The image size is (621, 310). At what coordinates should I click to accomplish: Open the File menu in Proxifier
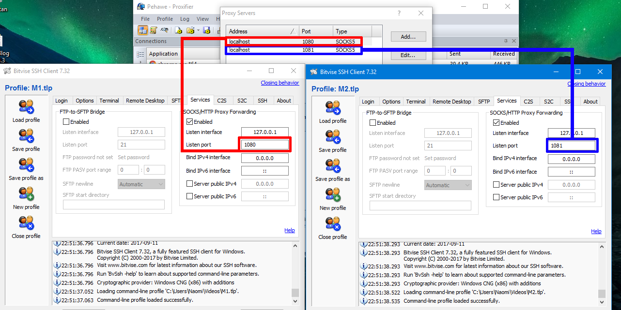coord(145,19)
